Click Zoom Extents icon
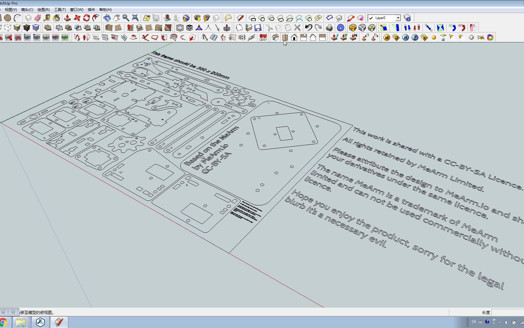This screenshot has height=328, width=524. (135, 18)
